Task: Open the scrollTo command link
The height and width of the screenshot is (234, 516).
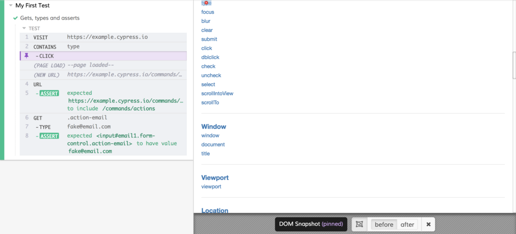Action: coord(210,103)
